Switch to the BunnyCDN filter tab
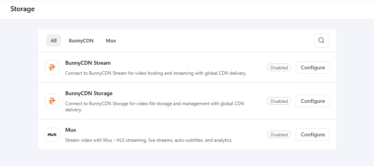 tap(81, 41)
